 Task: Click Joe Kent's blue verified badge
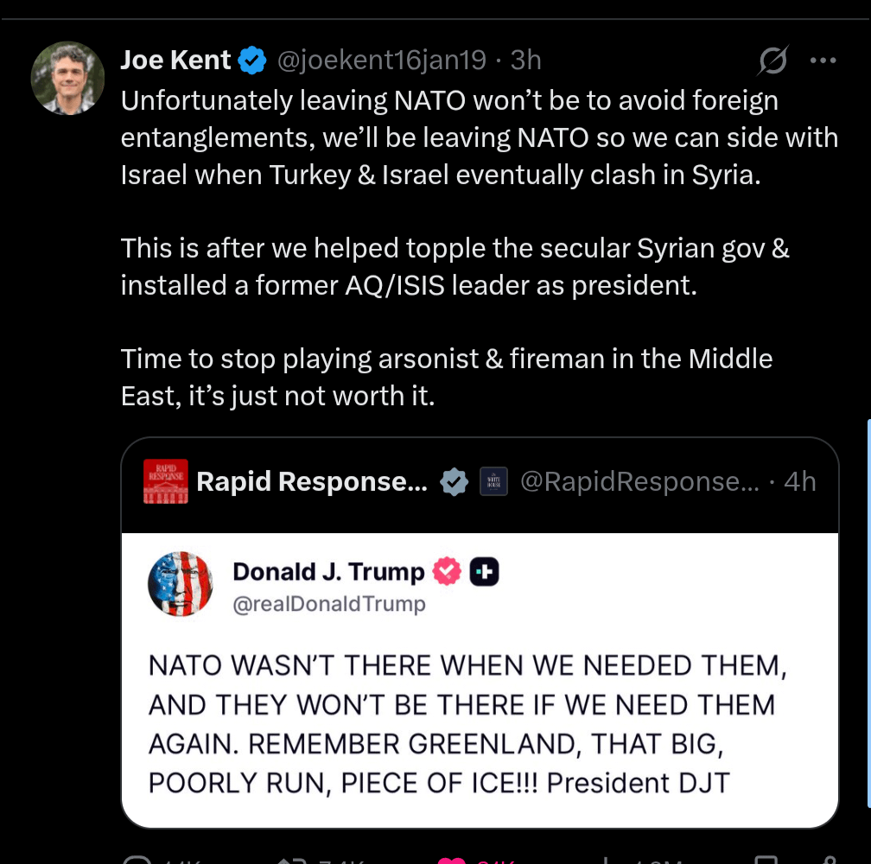252,60
